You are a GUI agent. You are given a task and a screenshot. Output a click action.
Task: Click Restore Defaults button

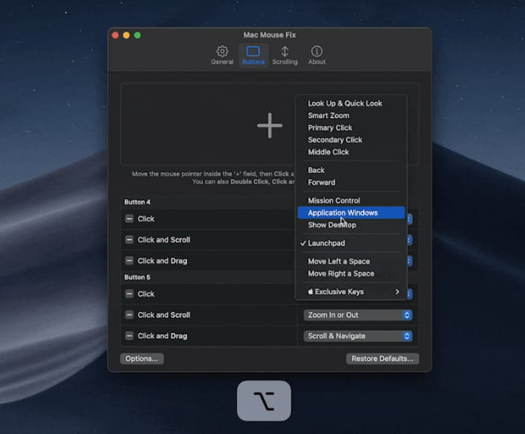coord(382,359)
